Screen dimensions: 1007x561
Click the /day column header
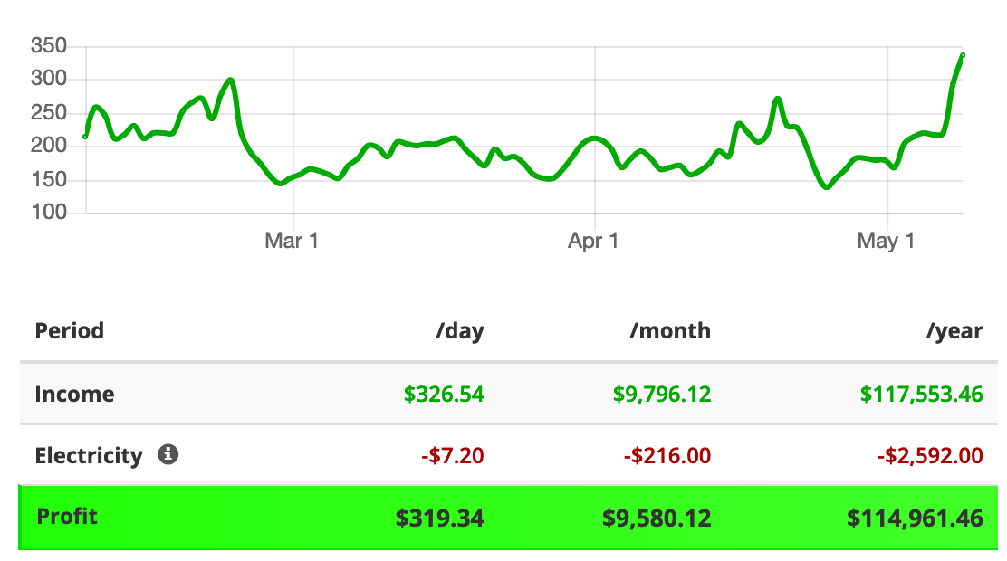(460, 331)
